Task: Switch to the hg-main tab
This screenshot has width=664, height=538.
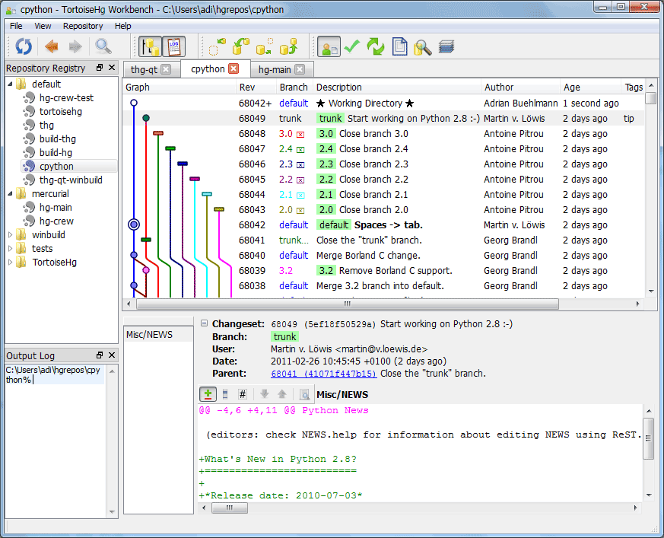Action: point(275,69)
